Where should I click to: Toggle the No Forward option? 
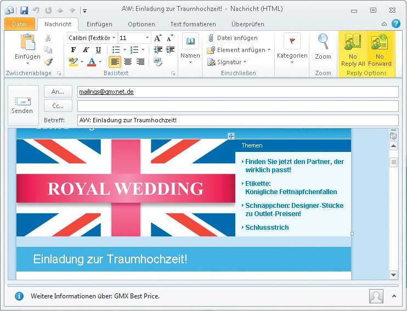pyautogui.click(x=380, y=50)
